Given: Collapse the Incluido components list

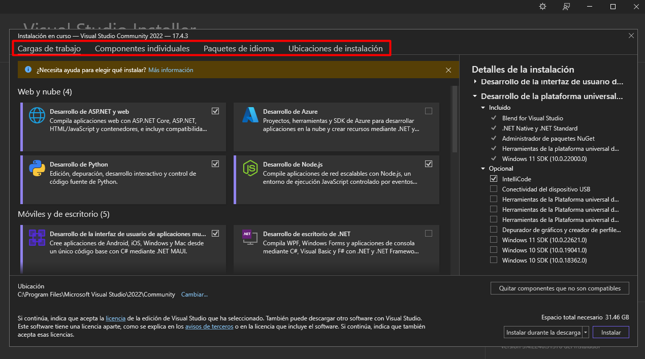Looking at the screenshot, I should (x=483, y=108).
